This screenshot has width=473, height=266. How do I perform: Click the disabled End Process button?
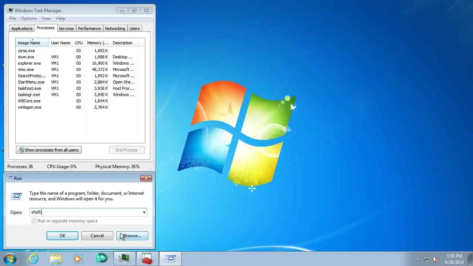coord(126,150)
